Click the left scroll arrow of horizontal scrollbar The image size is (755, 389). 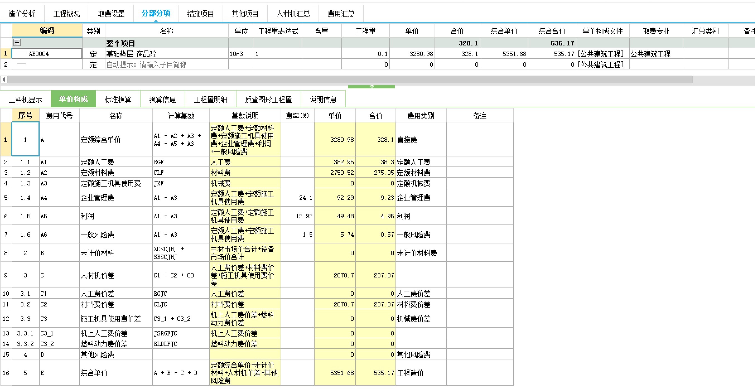4,79
